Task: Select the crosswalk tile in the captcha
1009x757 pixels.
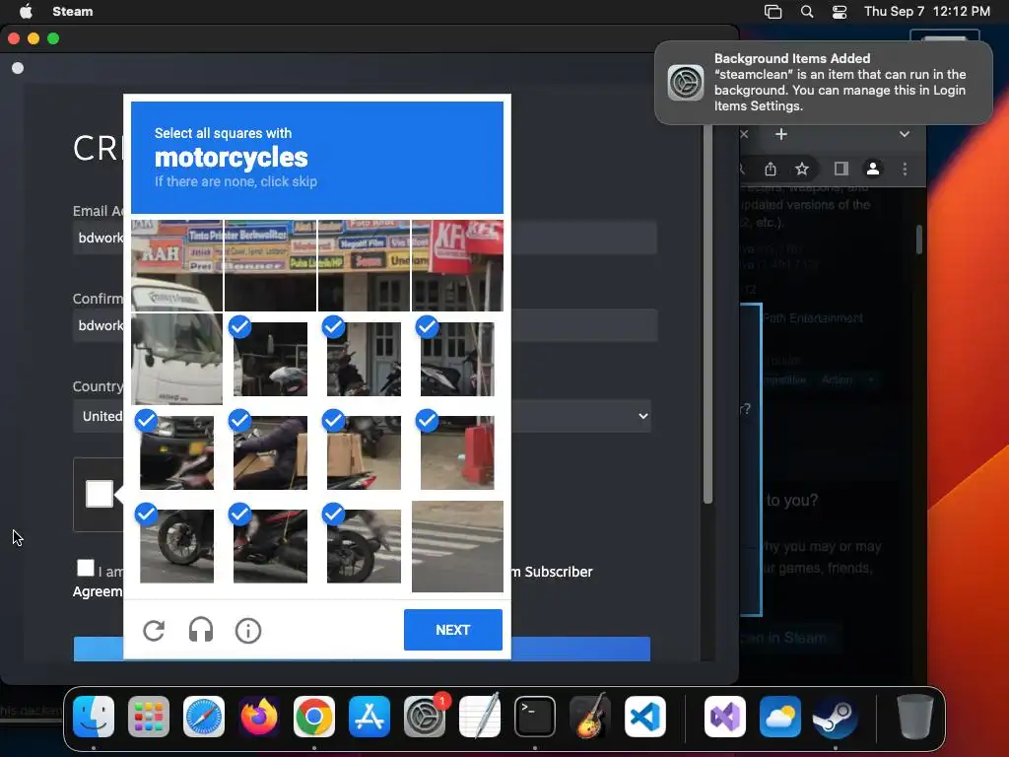Action: pos(457,546)
